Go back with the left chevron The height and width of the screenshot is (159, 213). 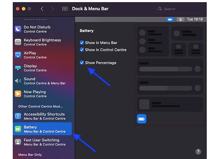pos(42,9)
